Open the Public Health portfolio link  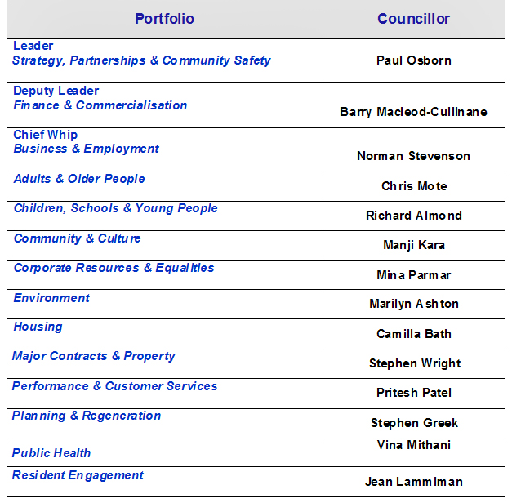[51, 453]
